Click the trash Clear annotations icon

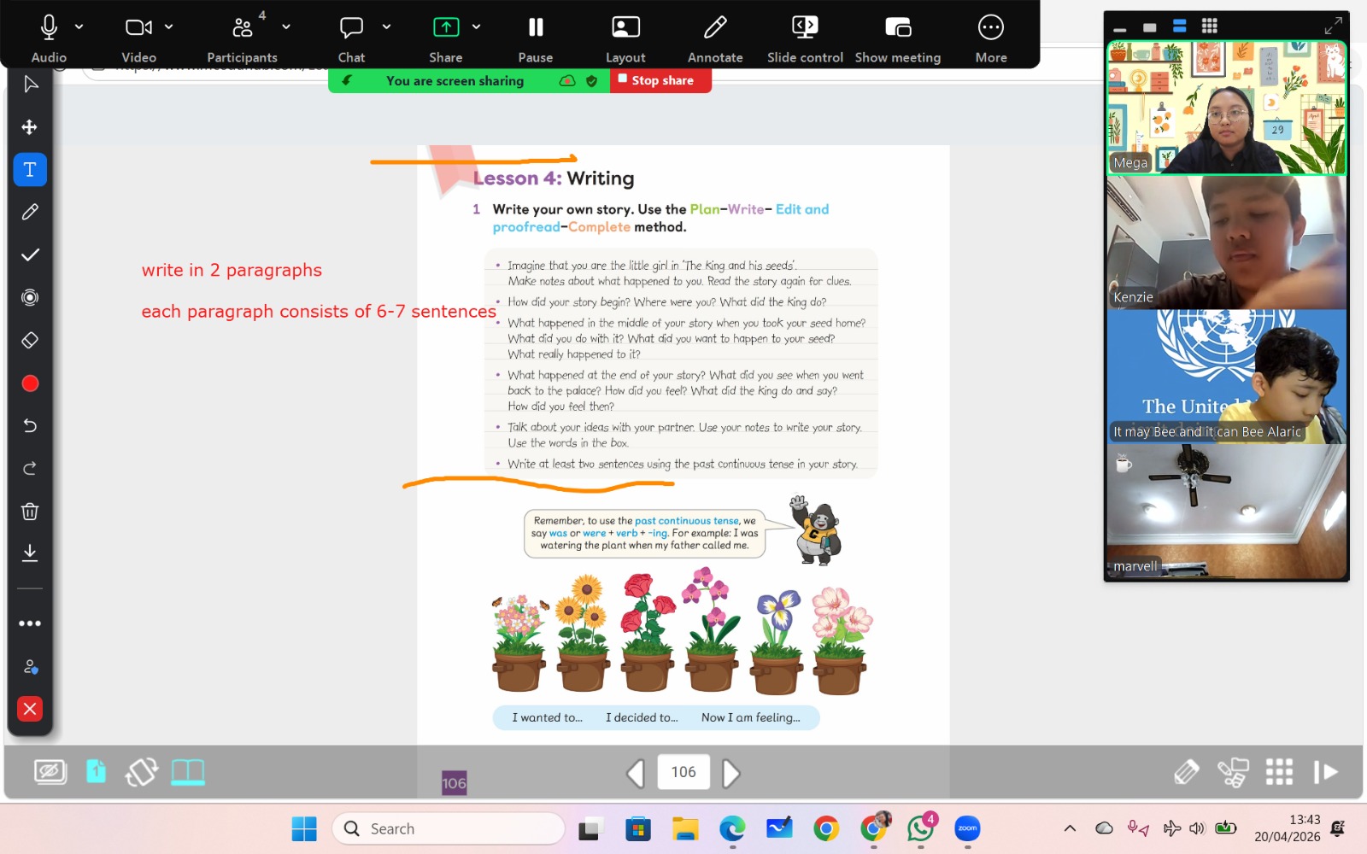click(30, 512)
